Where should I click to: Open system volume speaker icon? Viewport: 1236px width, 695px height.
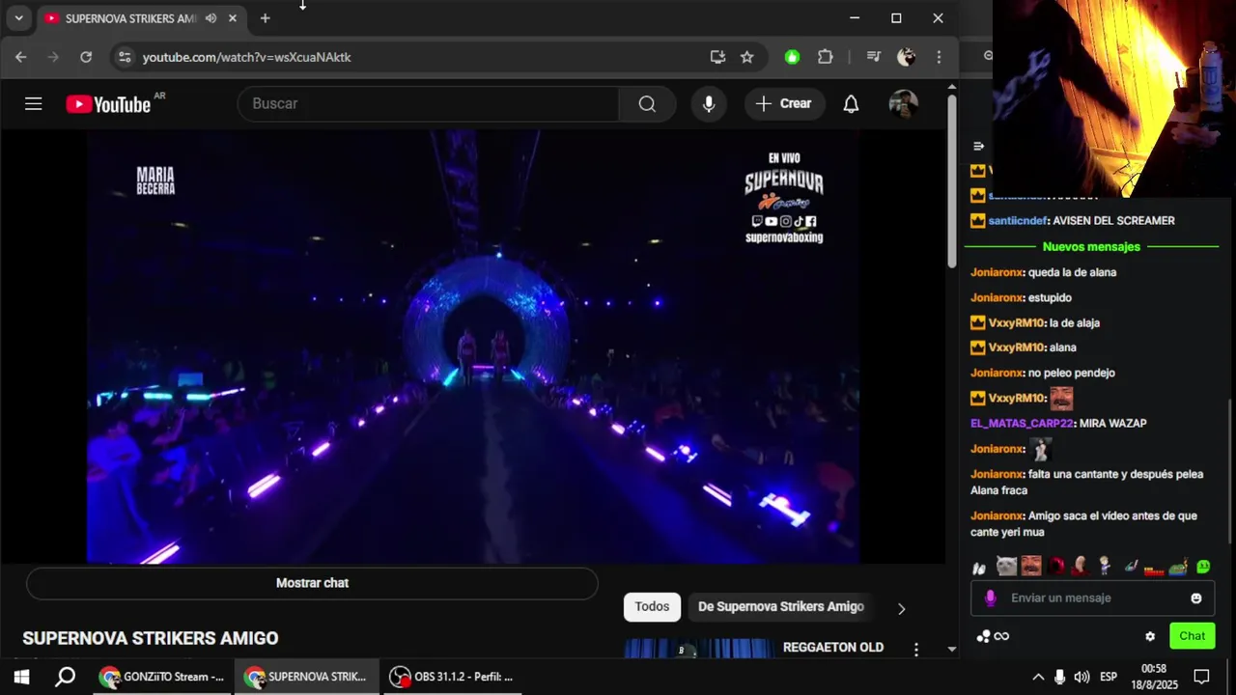click(x=1081, y=677)
